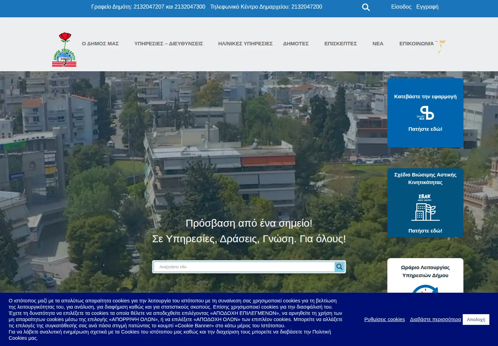Click the Είσοδος login link
The image size is (498, 346).
pos(401,7)
